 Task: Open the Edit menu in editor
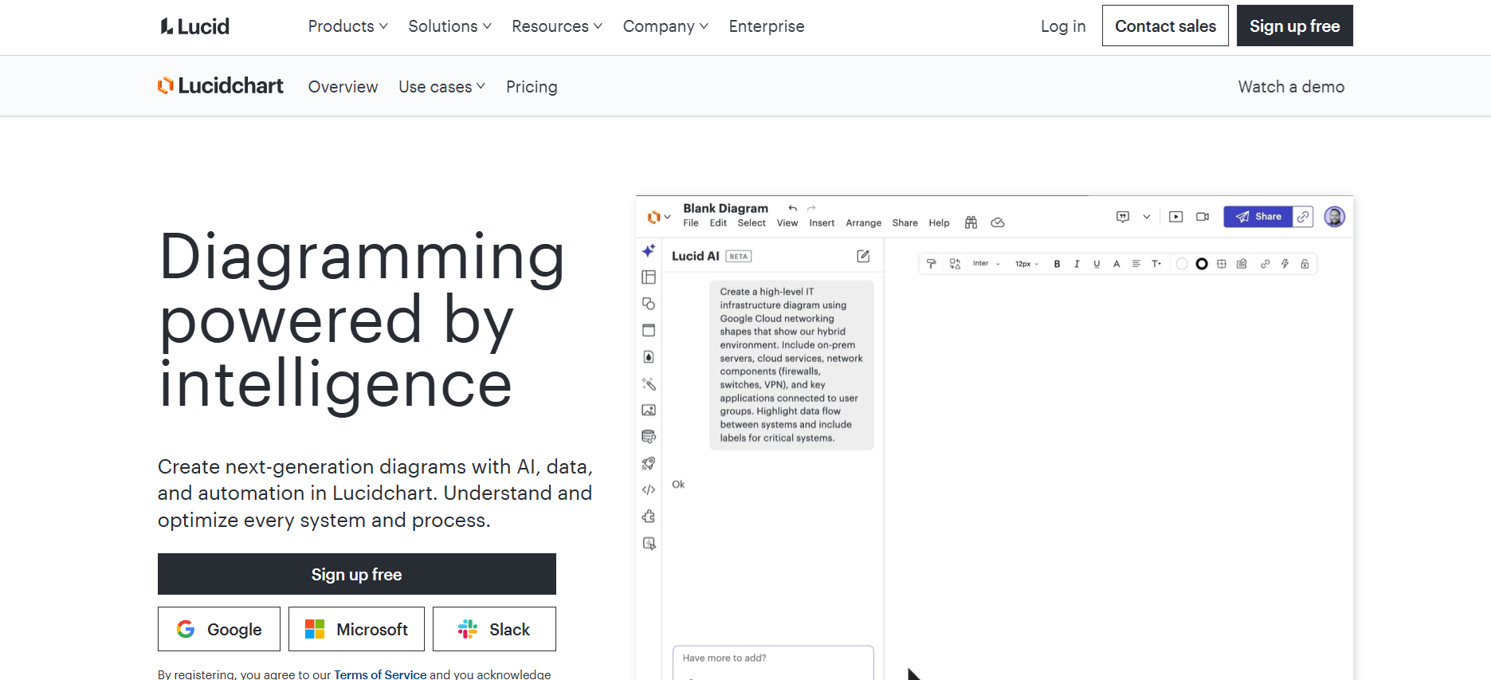718,223
